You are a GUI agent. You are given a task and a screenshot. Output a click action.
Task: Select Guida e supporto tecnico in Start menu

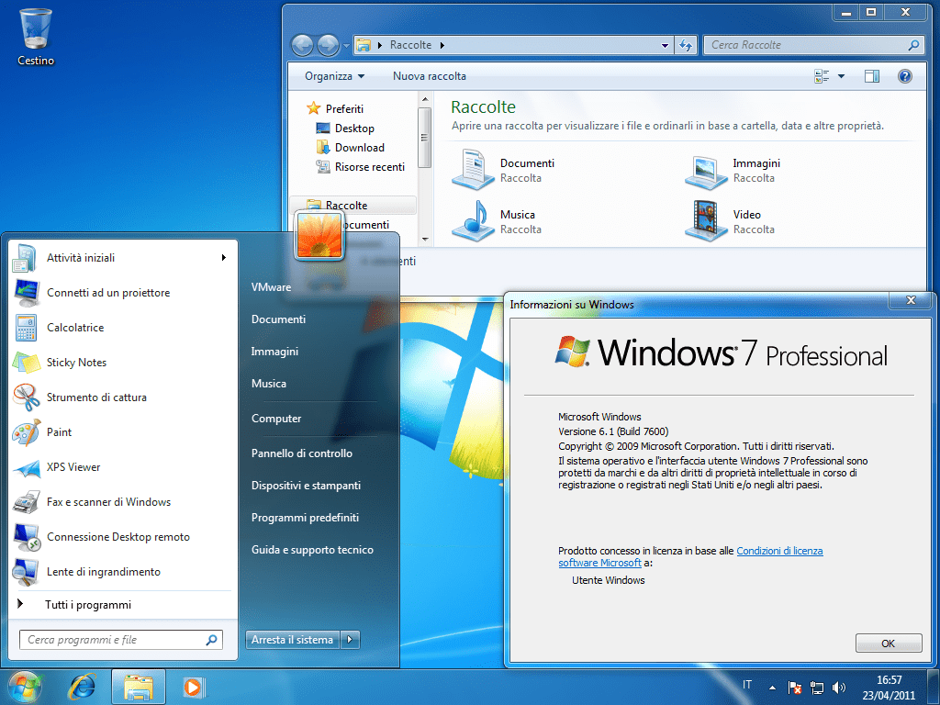(x=313, y=550)
